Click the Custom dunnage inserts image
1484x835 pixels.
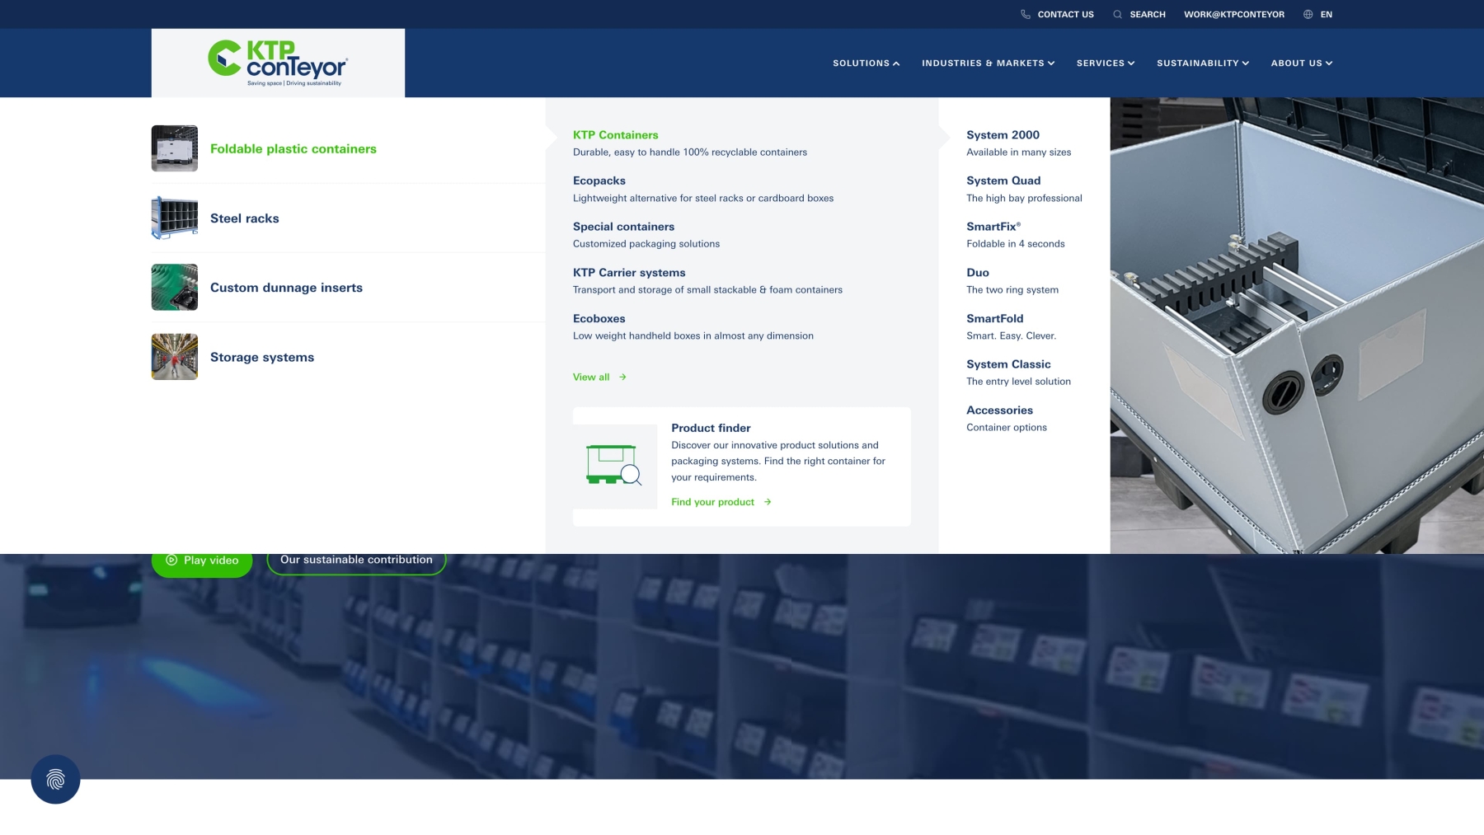click(x=173, y=287)
